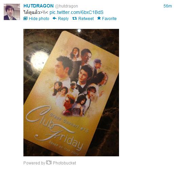Click the Club Friday script title in the photo
Image resolution: width=176 pixels, height=174 pixels.
coord(54,128)
